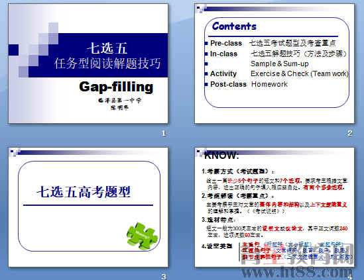Viewport: 364px width, 280px height.
Task: Select slide 2 Contents thumbnail
Action: [274, 64]
